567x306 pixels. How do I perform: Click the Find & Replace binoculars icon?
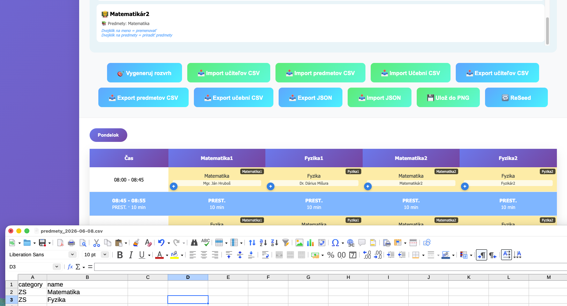click(x=194, y=243)
